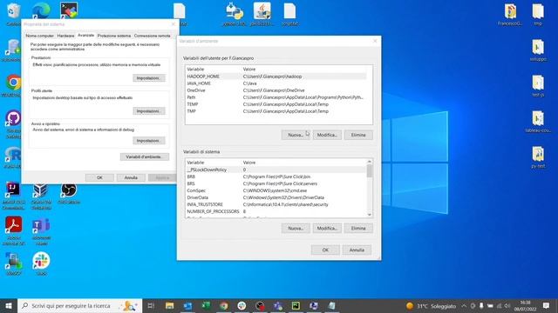Open the Java jar file desktop icon
This screenshot has height=313, width=558.
pyautogui.click(x=262, y=14)
